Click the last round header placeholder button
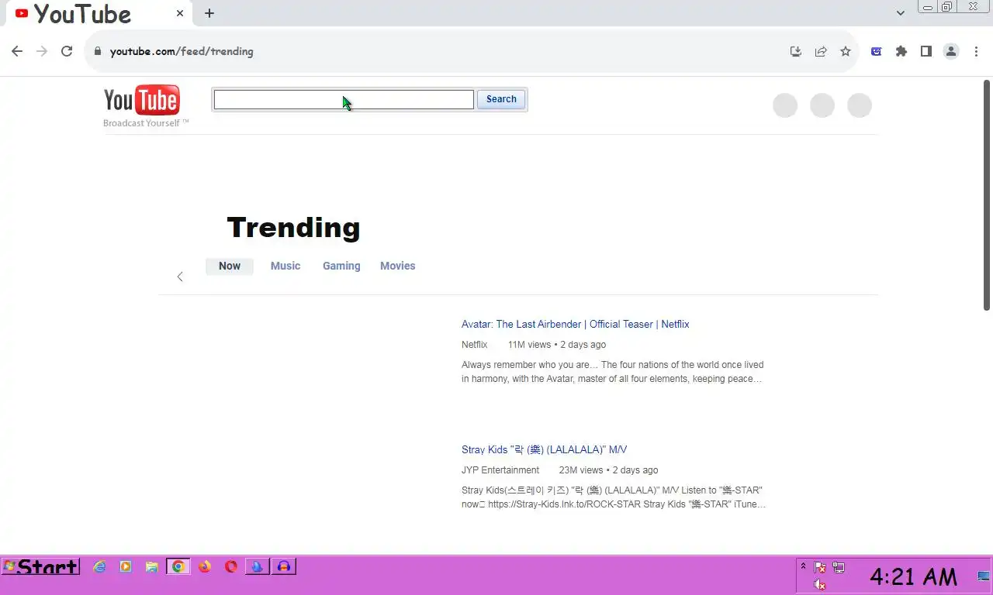The width and height of the screenshot is (993, 595). pos(860,105)
